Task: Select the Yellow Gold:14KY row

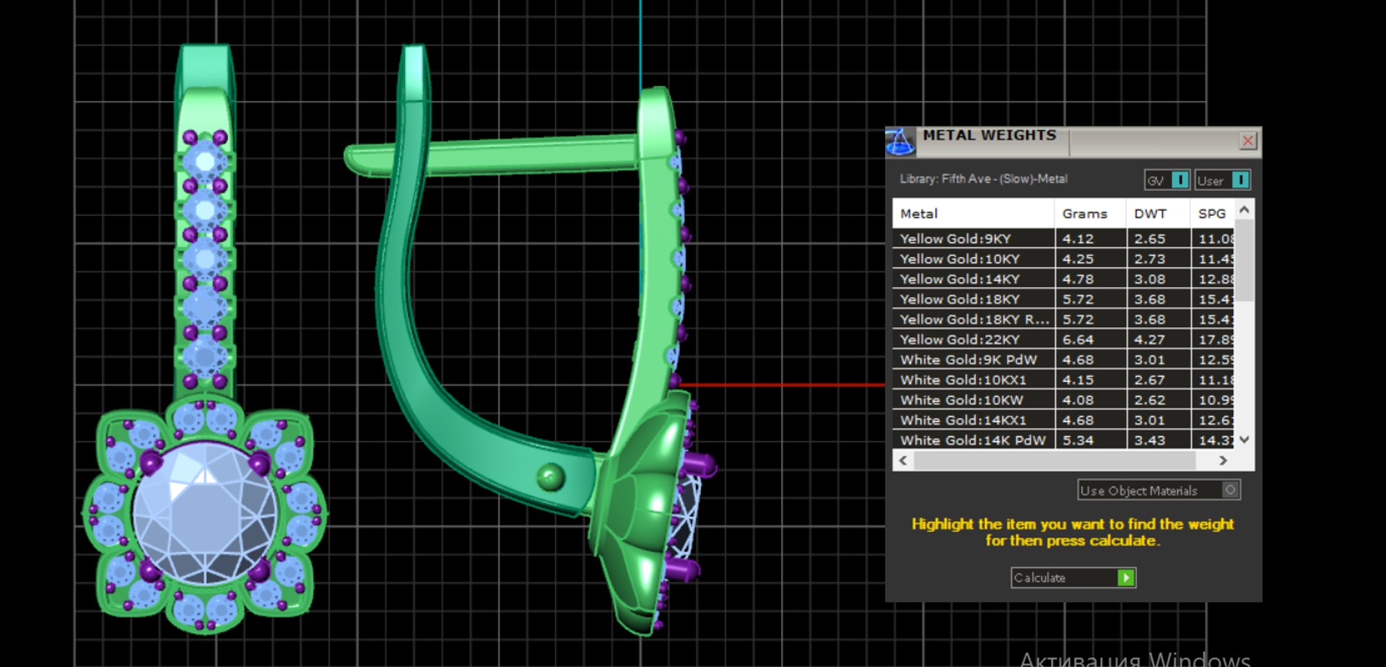Action: (1063, 279)
